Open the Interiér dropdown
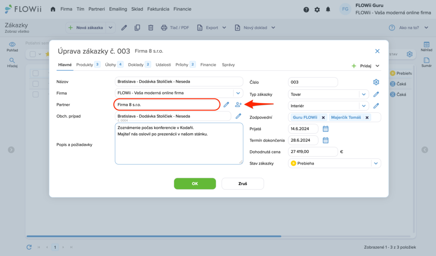This screenshot has width=436, height=256. [364, 106]
